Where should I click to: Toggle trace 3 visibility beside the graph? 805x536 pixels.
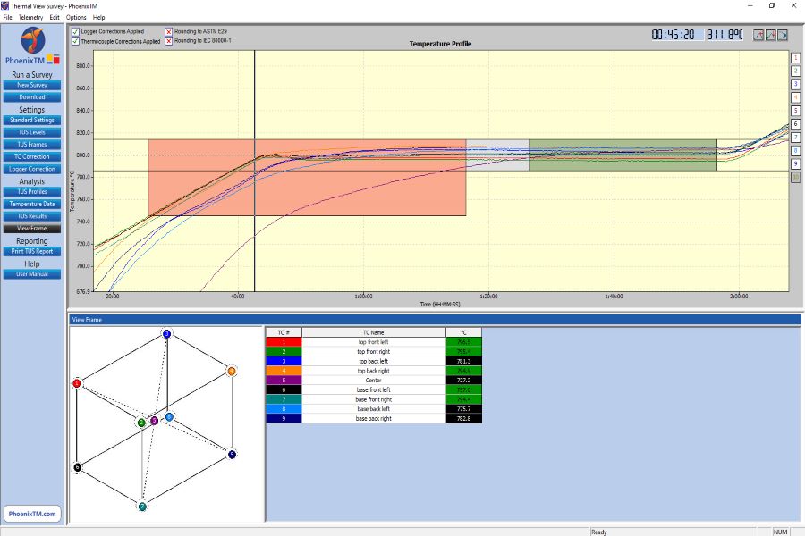[x=795, y=84]
